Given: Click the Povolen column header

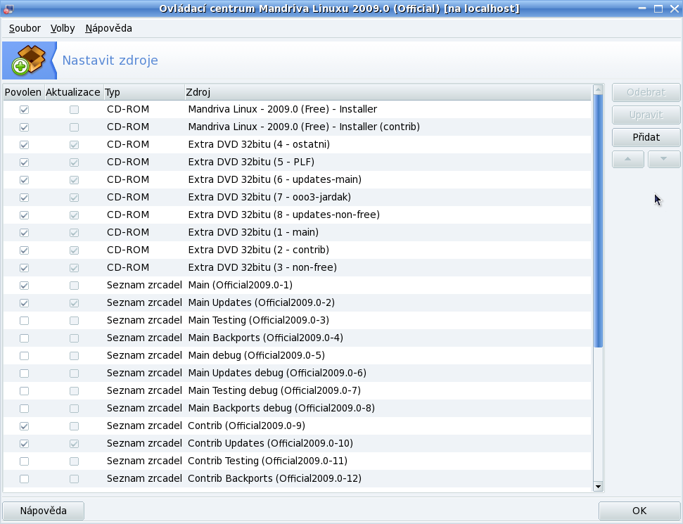Looking at the screenshot, I should (x=23, y=92).
